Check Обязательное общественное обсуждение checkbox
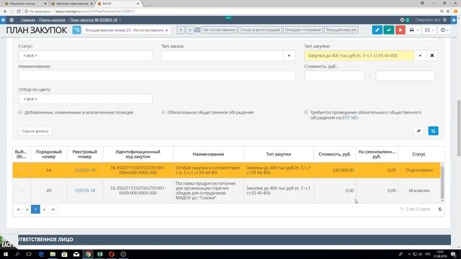 pos(164,112)
